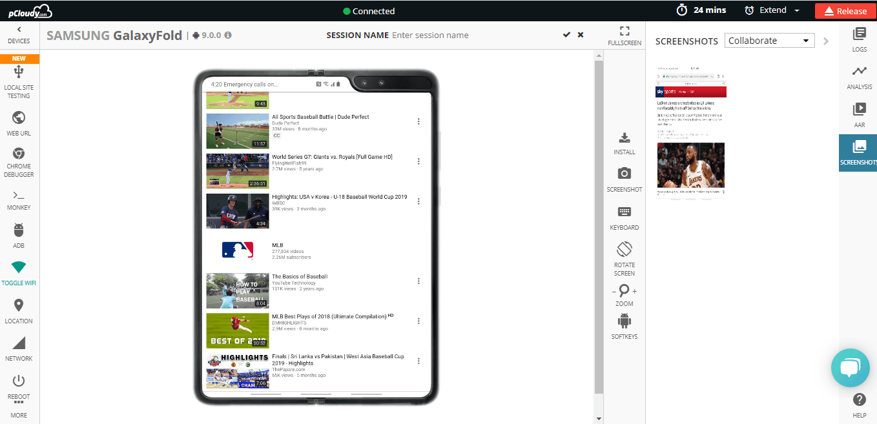This screenshot has height=424, width=877.
Task: Go back to Devices list
Action: point(19,35)
